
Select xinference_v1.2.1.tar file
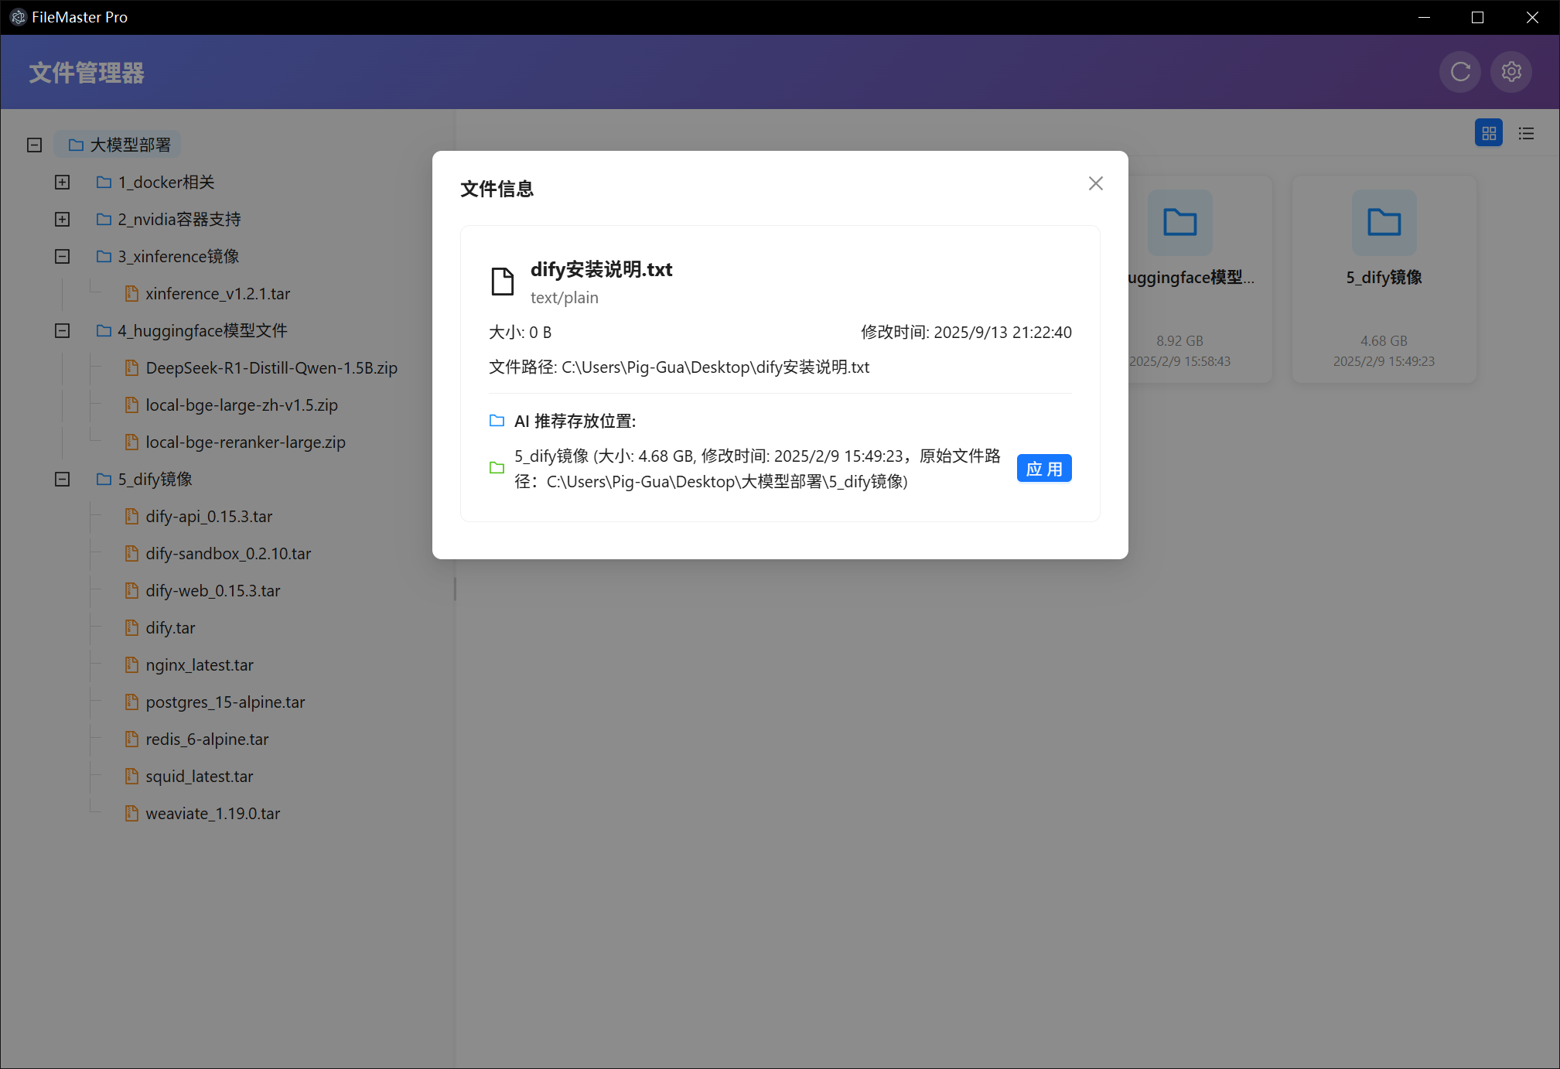point(207,293)
